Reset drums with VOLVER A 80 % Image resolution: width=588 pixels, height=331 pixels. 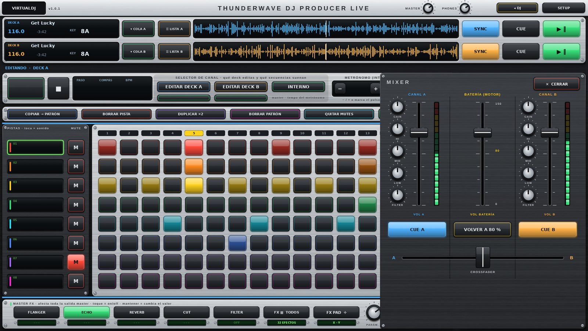point(482,229)
